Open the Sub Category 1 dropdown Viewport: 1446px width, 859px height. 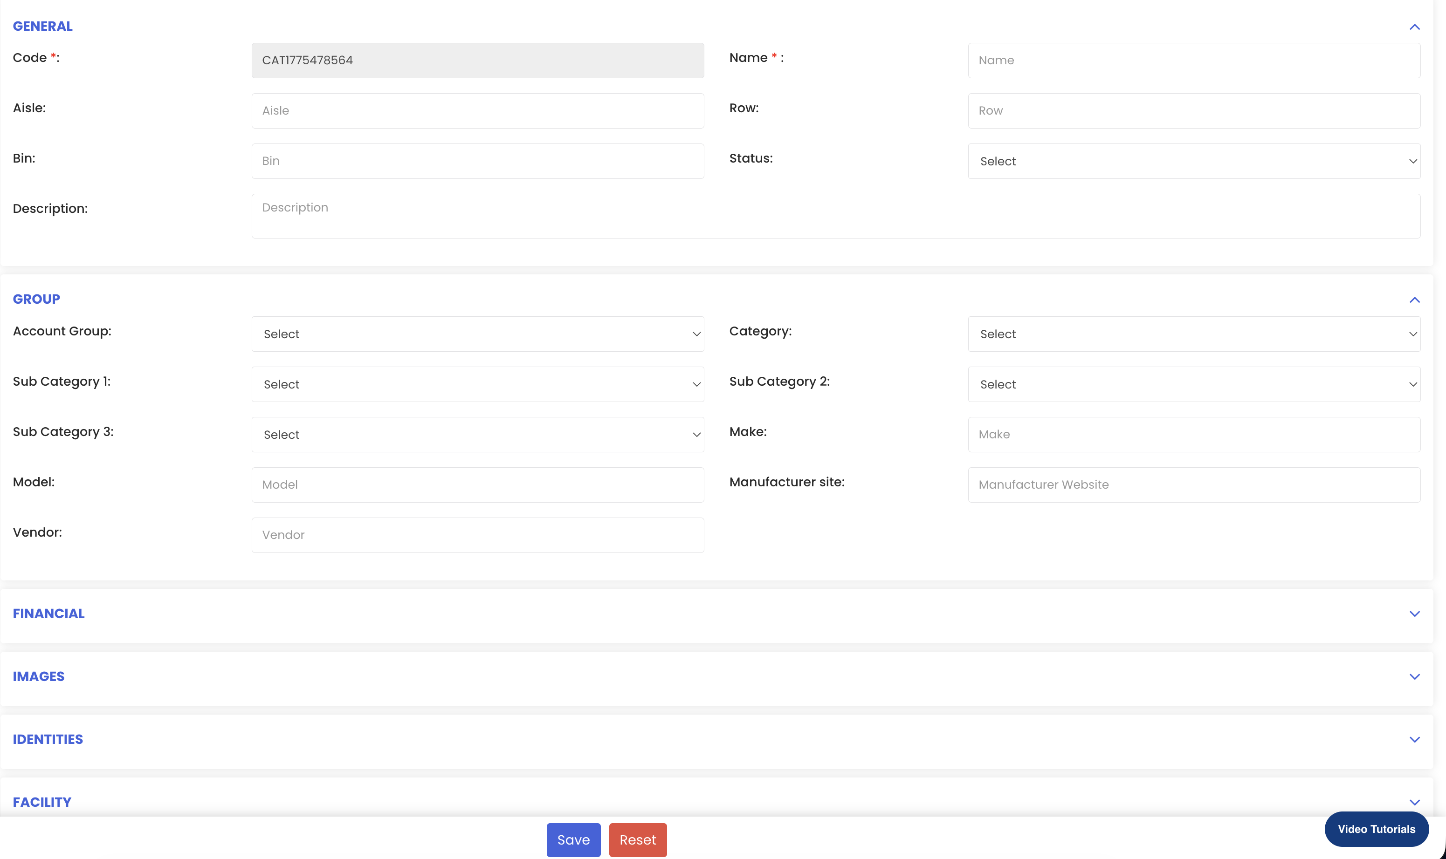(477, 384)
